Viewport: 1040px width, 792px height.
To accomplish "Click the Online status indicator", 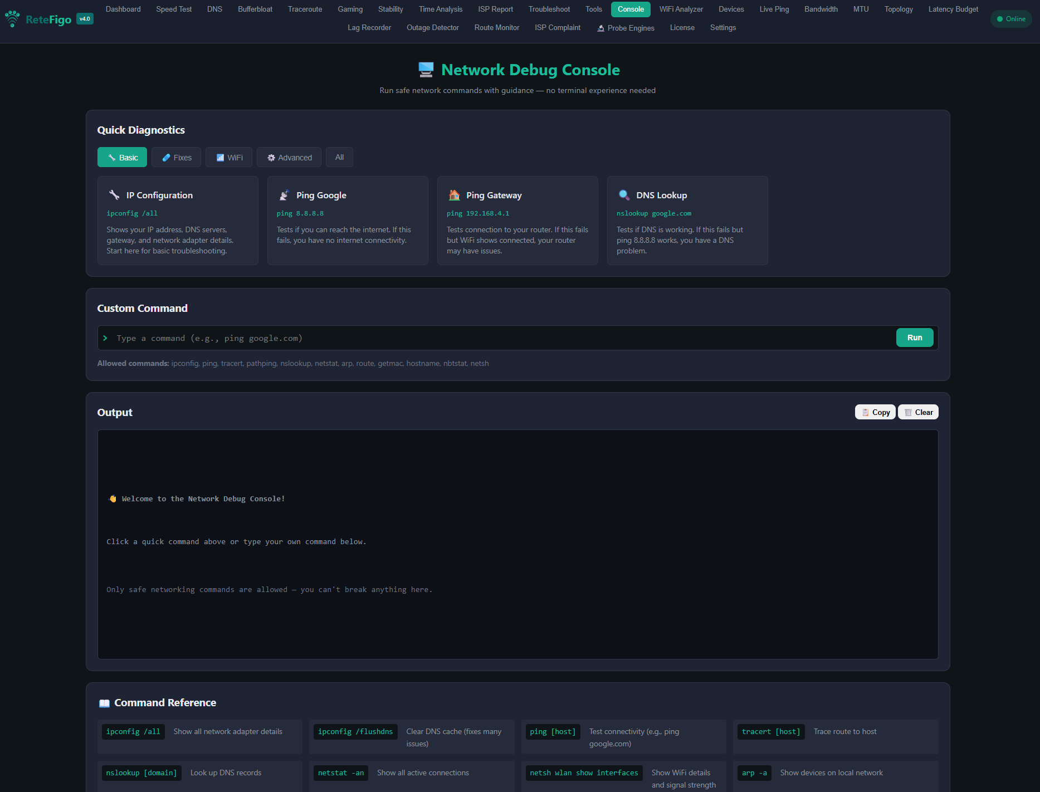I will click(1010, 18).
